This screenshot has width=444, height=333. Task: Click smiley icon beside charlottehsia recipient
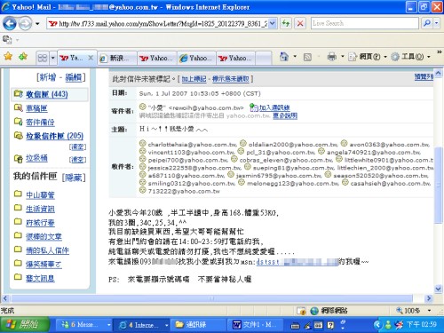pos(143,144)
